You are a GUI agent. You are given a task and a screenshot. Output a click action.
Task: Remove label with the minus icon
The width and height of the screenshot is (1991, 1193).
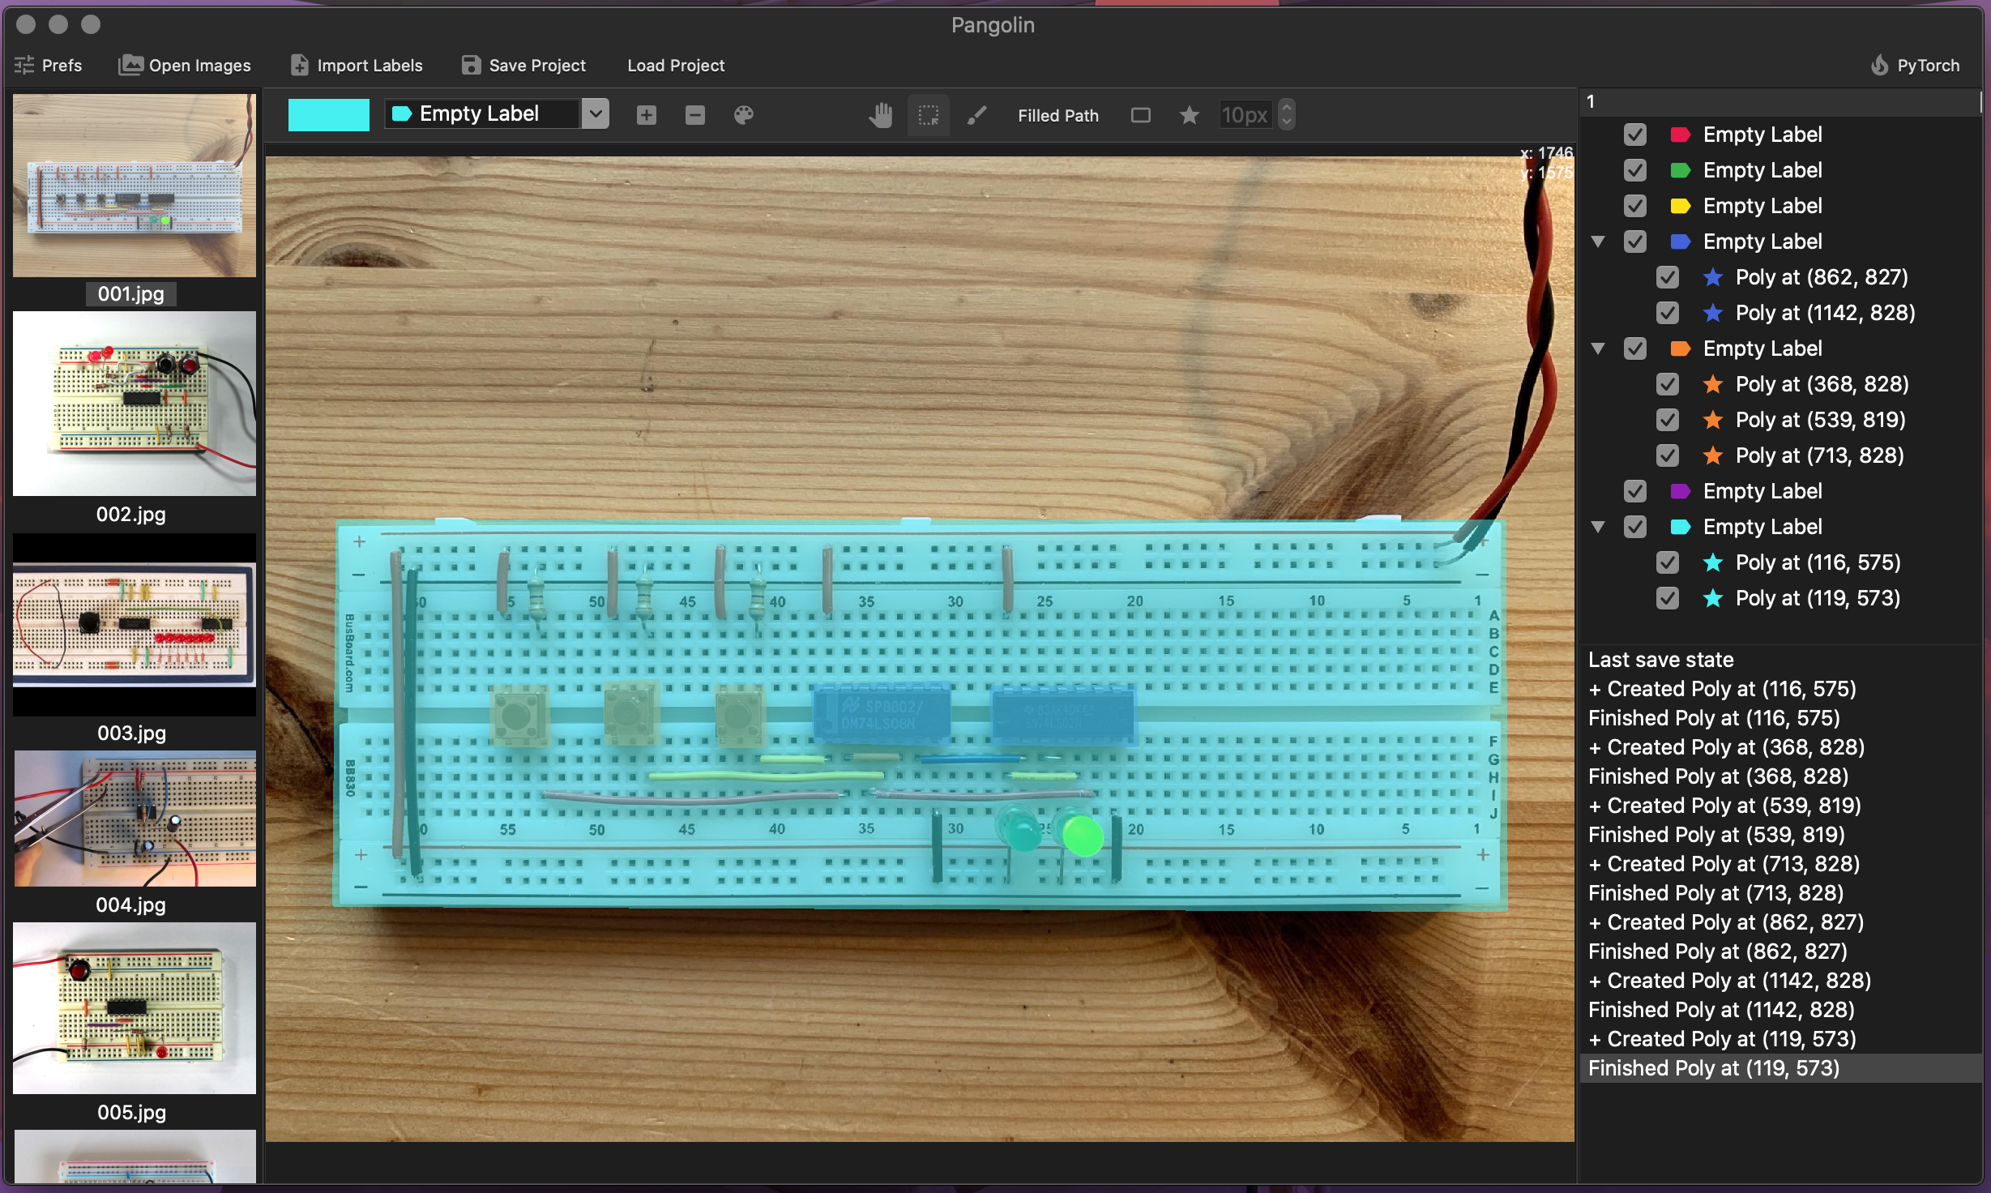click(694, 115)
